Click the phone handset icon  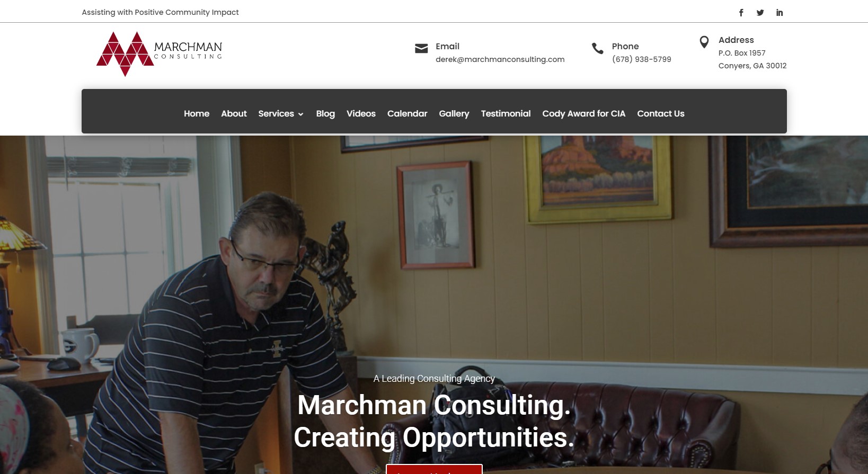click(x=597, y=49)
